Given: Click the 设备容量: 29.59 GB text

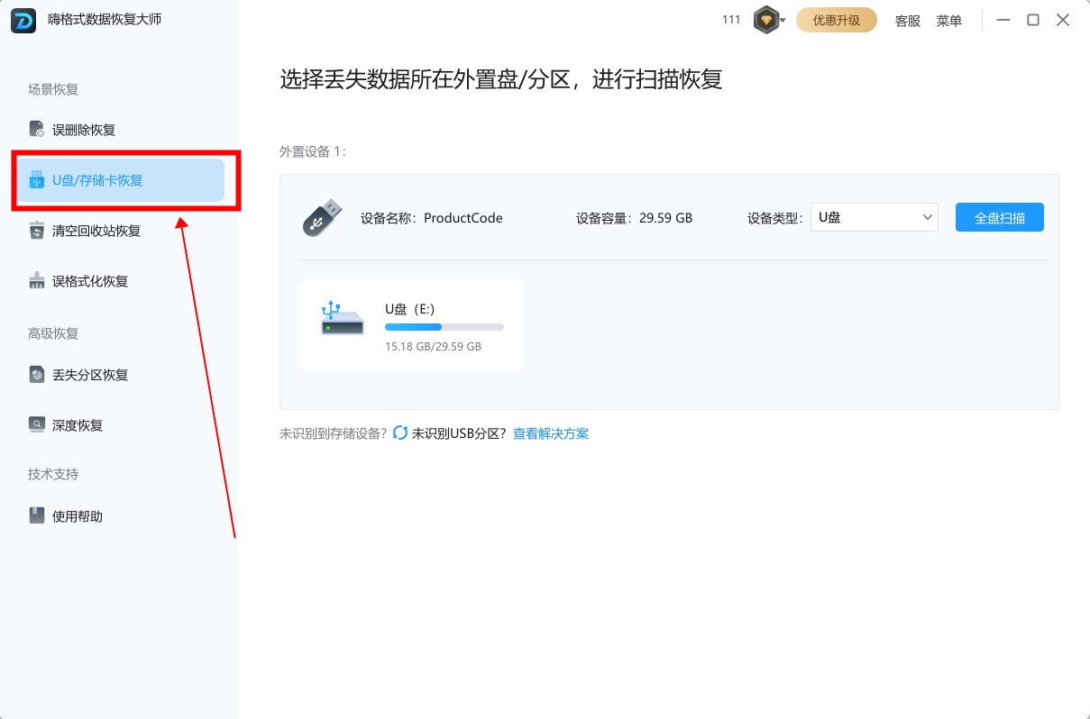Looking at the screenshot, I should click(635, 217).
